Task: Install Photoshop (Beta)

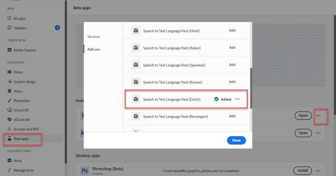Action: [303, 170]
